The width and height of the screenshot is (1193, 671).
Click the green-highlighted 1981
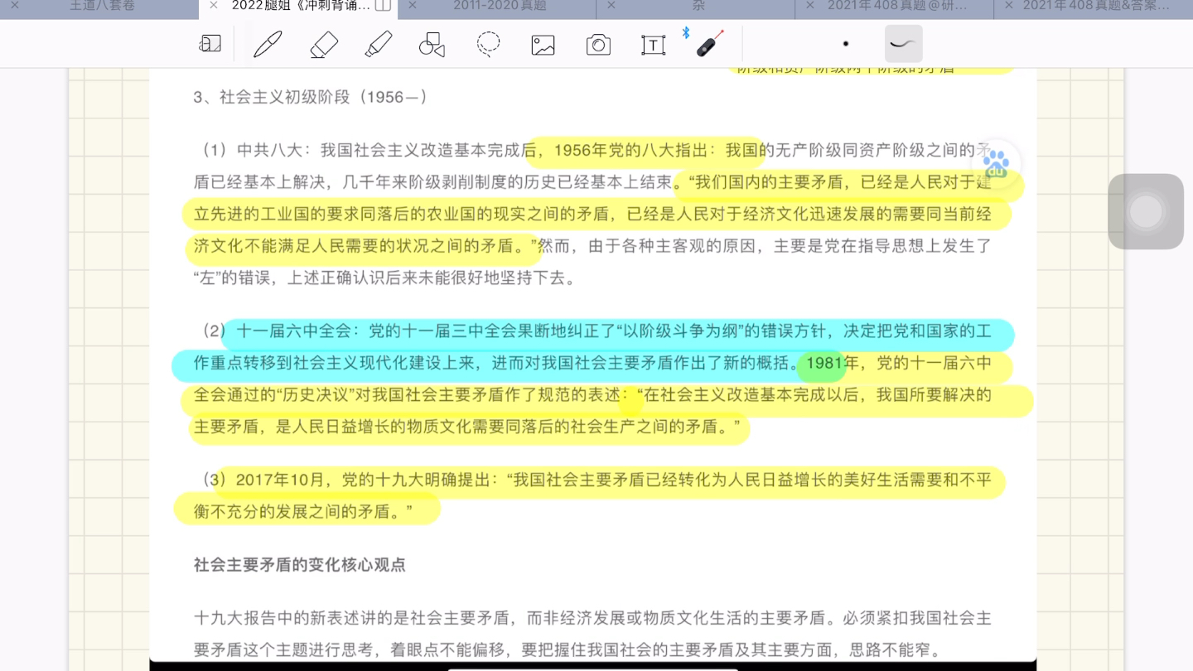[824, 363]
